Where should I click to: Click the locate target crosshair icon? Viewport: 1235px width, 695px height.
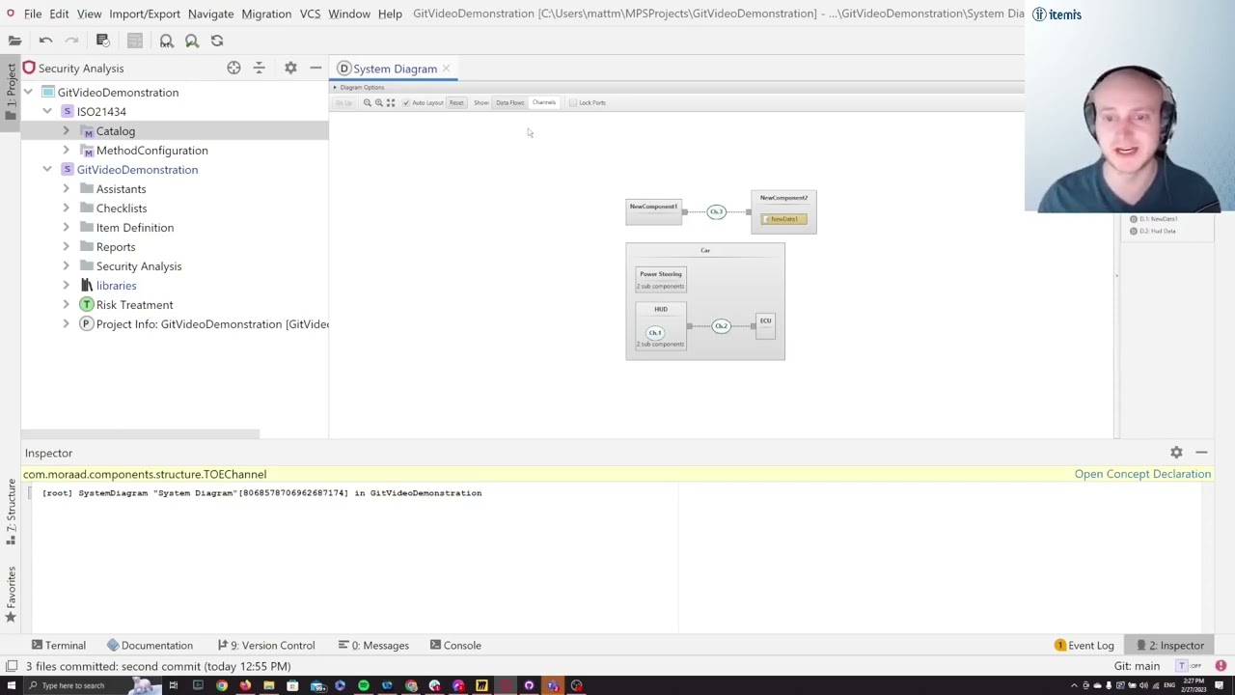233,68
